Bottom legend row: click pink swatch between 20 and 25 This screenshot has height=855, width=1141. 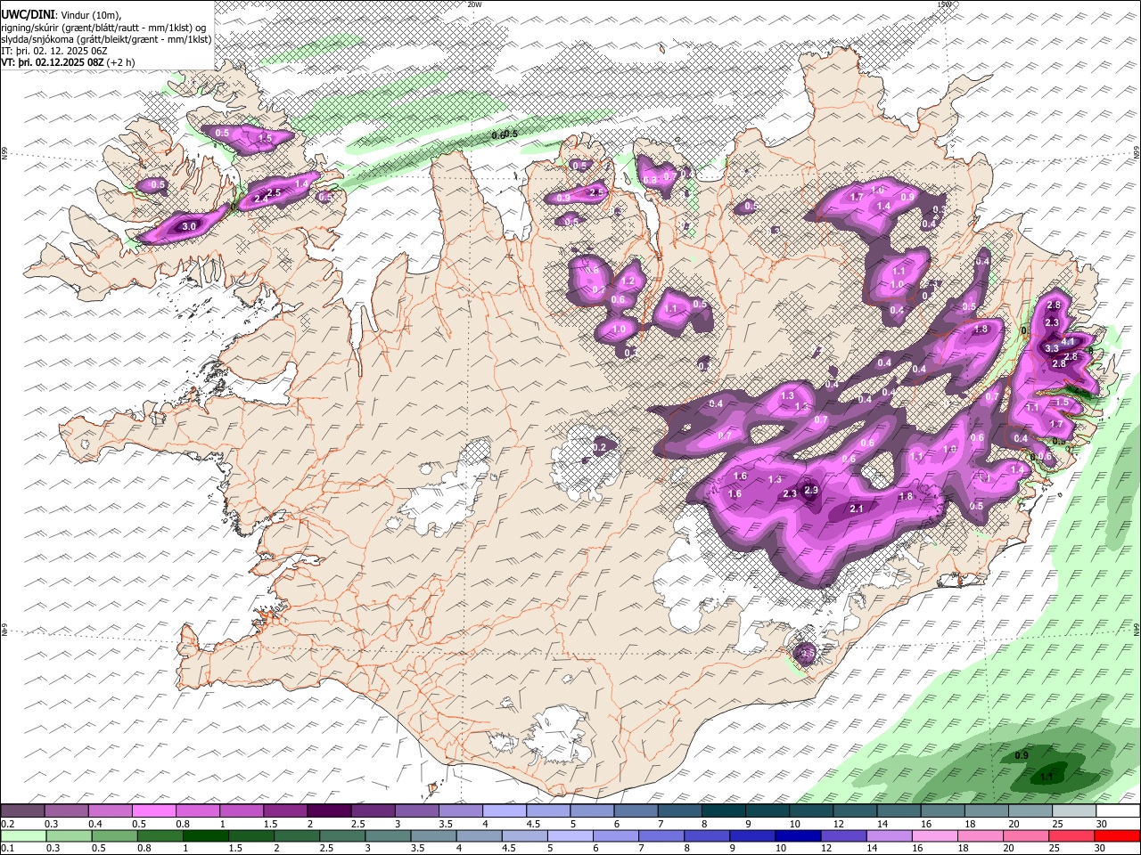[x=1027, y=835]
